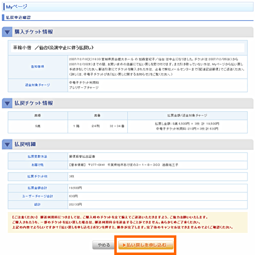Select the 席種 column header

pos(37,116)
